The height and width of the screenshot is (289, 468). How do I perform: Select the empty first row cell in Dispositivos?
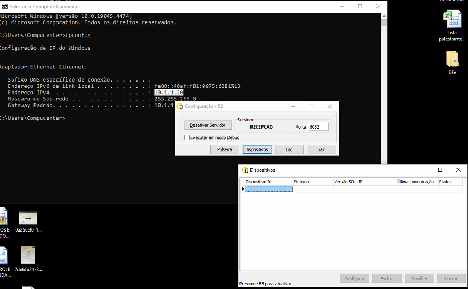pyautogui.click(x=269, y=189)
